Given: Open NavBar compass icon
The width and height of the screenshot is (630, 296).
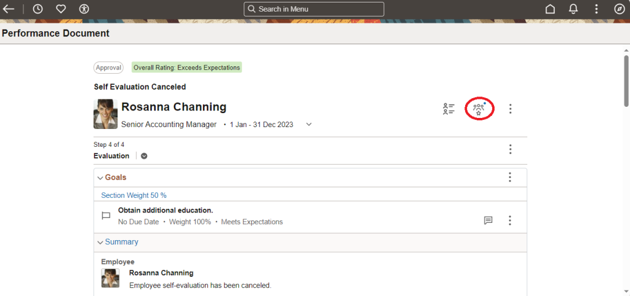Looking at the screenshot, I should [x=619, y=9].
